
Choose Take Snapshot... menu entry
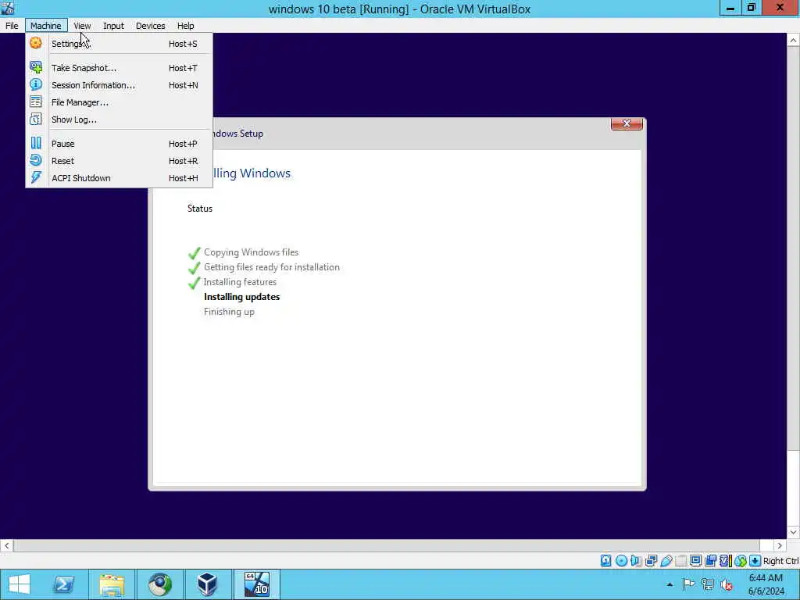point(119,68)
